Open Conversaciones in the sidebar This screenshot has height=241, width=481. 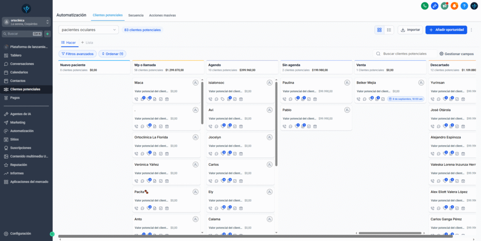coord(22,64)
